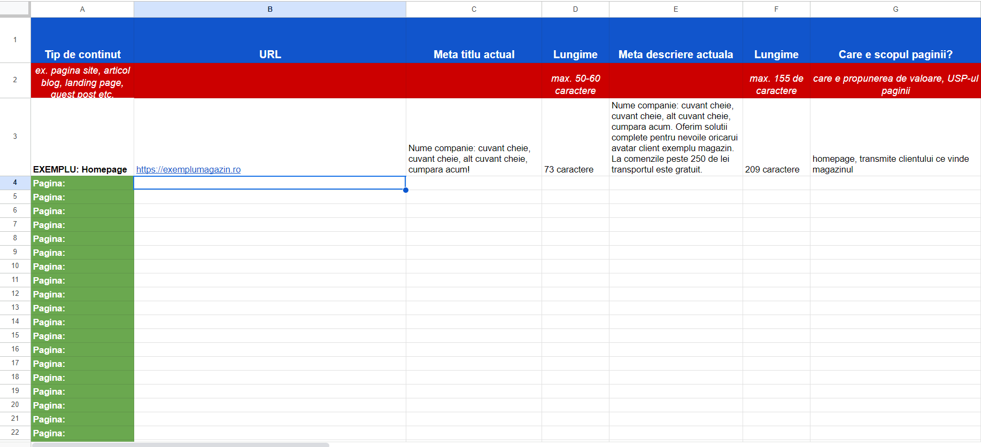981x447 pixels.
Task: Click the 'Tip de continut' header cell
Action: tap(82, 41)
